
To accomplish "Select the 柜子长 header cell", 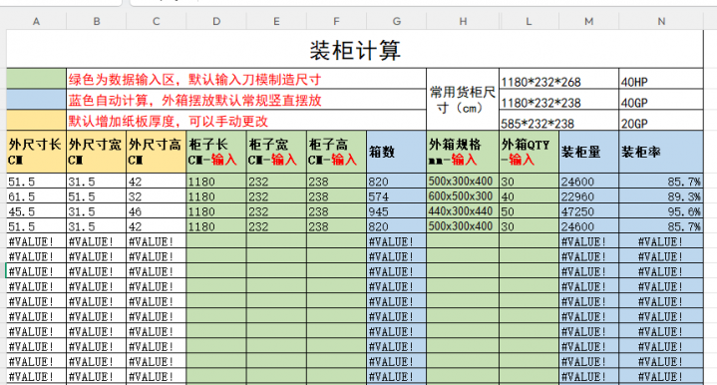I will [216, 152].
